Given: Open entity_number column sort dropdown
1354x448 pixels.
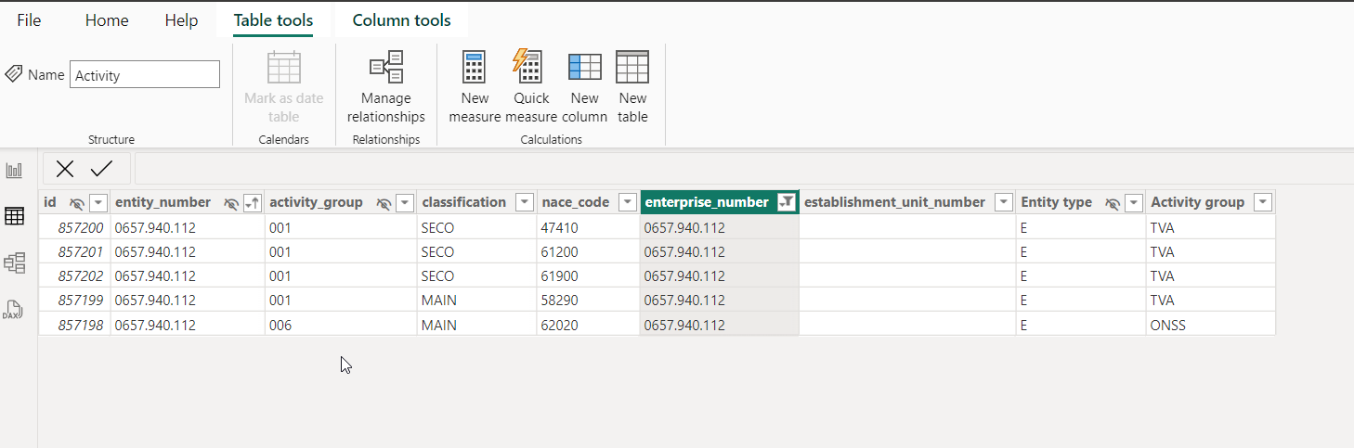Looking at the screenshot, I should pos(252,203).
